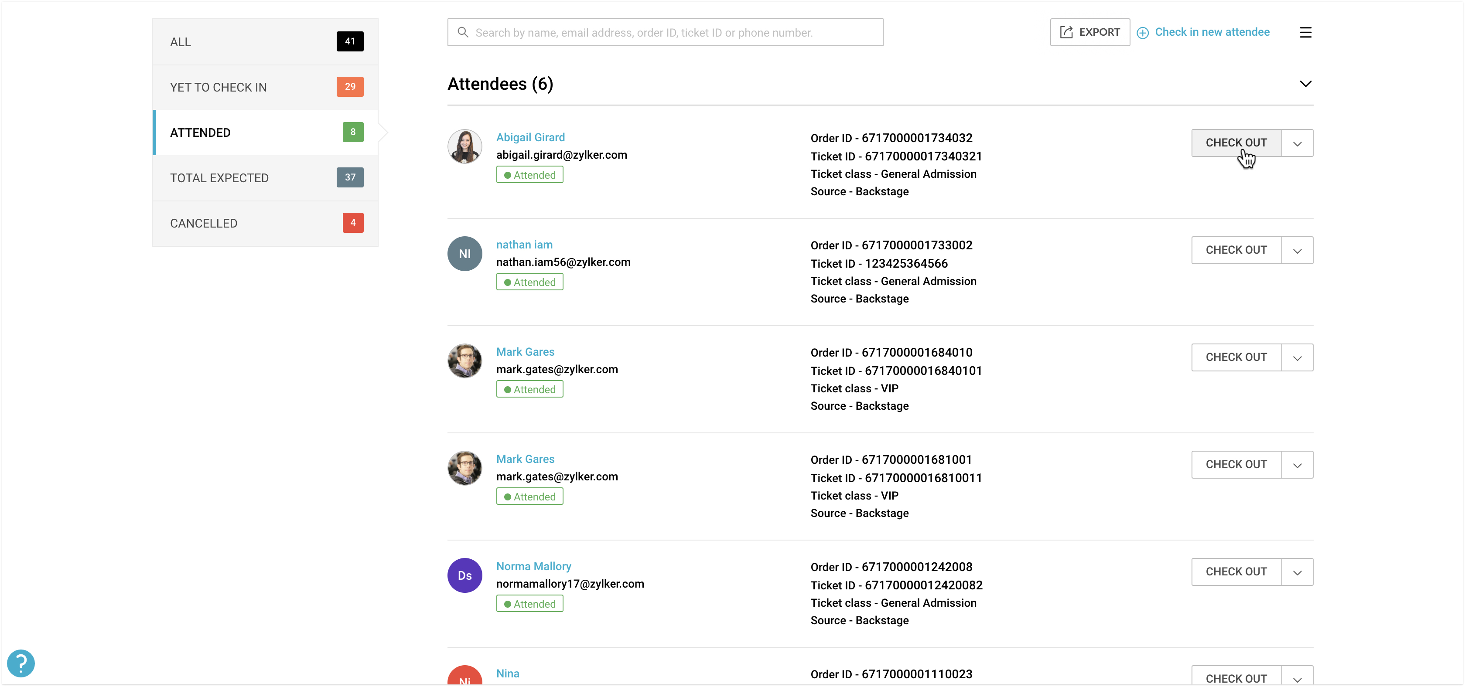The image size is (1465, 687).
Task: Expand dropdown next to Norma Mallory's Check Out
Action: [x=1297, y=572]
